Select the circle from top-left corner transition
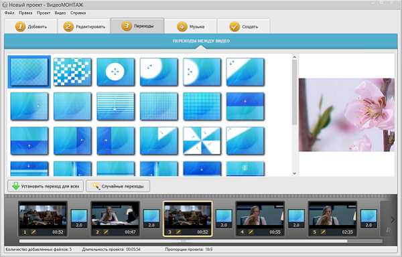Image resolution: width=402 pixels, height=257 pixels. tap(159, 72)
